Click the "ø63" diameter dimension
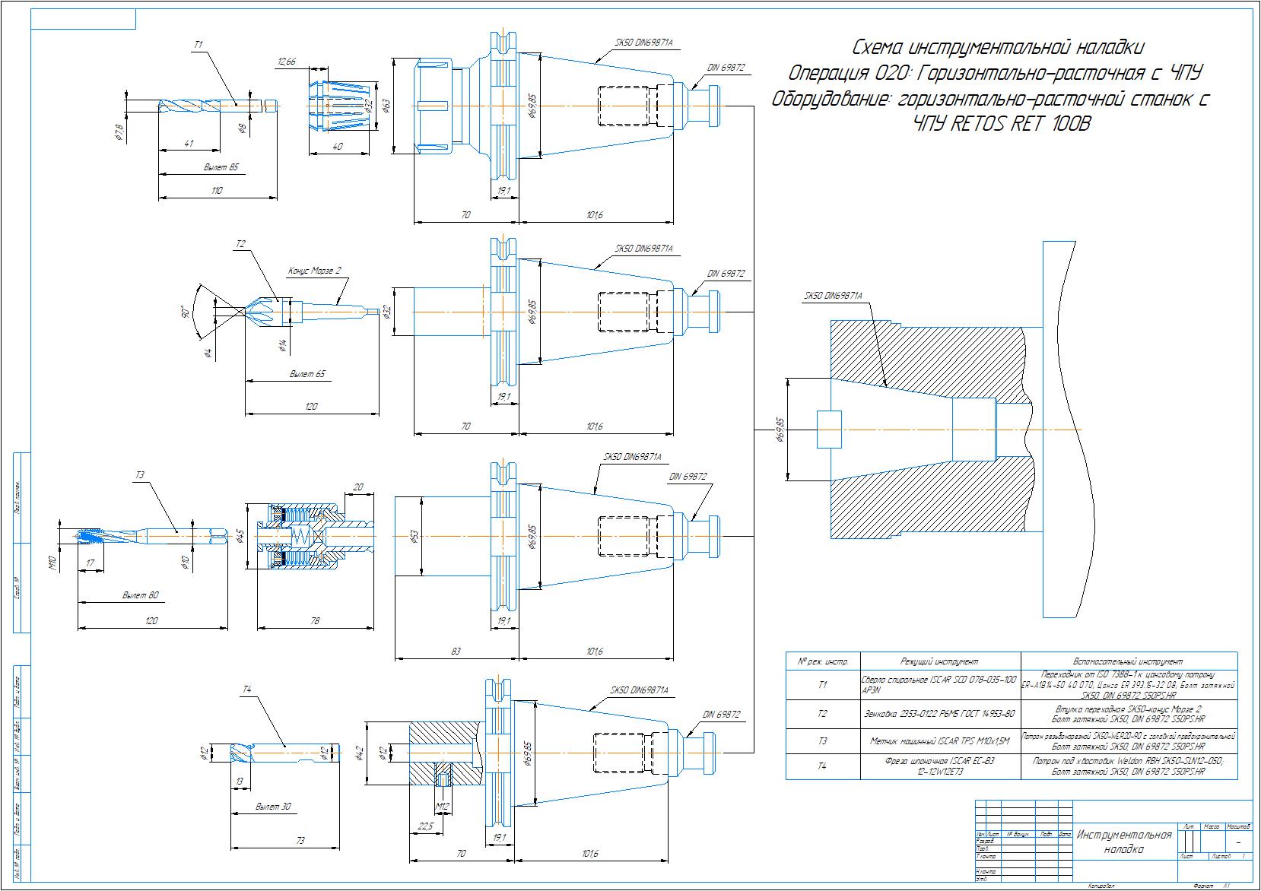 pos(386,105)
